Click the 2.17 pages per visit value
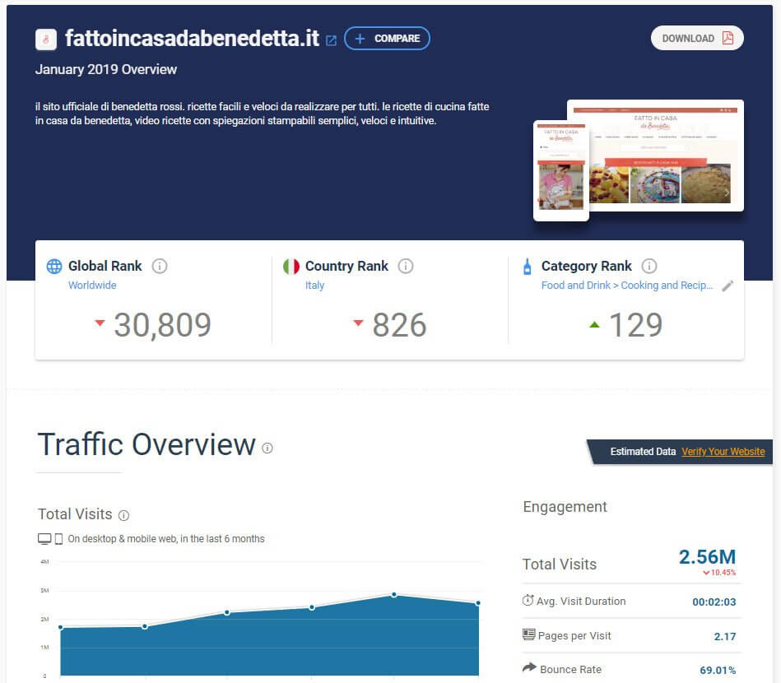Viewport: 781px width, 683px height. coord(725,636)
